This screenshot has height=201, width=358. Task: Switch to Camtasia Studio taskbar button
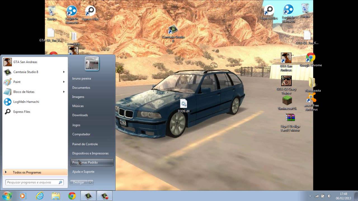[88, 196]
